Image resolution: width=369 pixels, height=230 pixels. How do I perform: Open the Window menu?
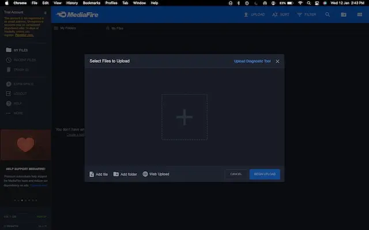[140, 3]
